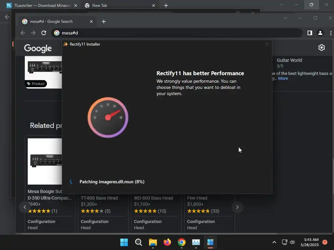Open the notification badge in taskbar

coord(325,242)
